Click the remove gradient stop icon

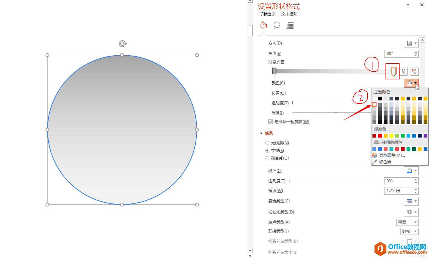click(414, 72)
